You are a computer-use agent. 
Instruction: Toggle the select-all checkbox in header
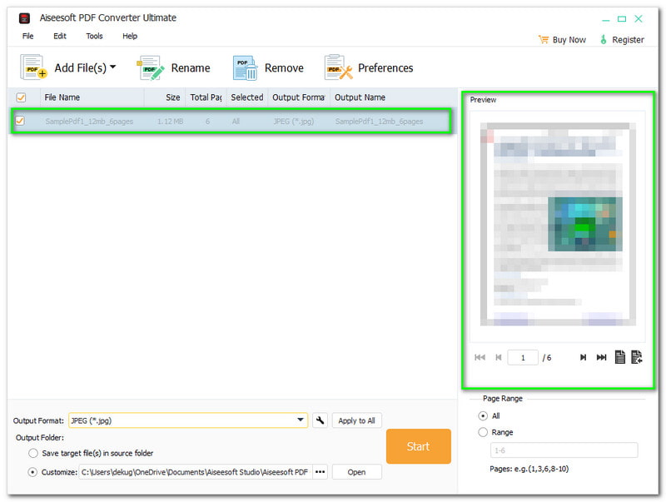point(21,97)
